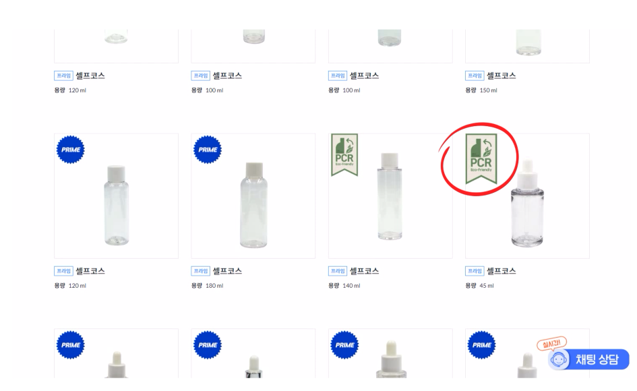Viewport: 637px width, 391px height.
Task: Click the chat mascot face icon
Action: tap(559, 360)
